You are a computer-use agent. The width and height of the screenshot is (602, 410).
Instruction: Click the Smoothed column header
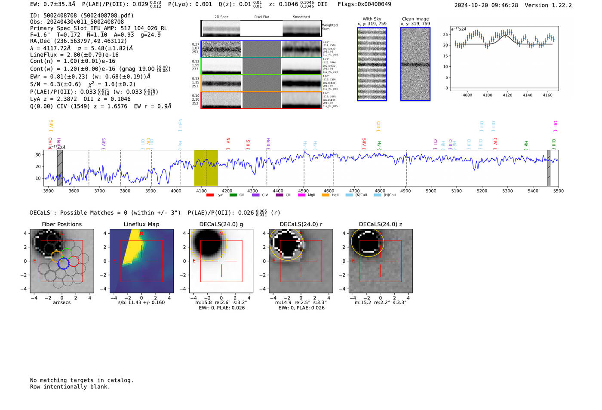click(301, 17)
